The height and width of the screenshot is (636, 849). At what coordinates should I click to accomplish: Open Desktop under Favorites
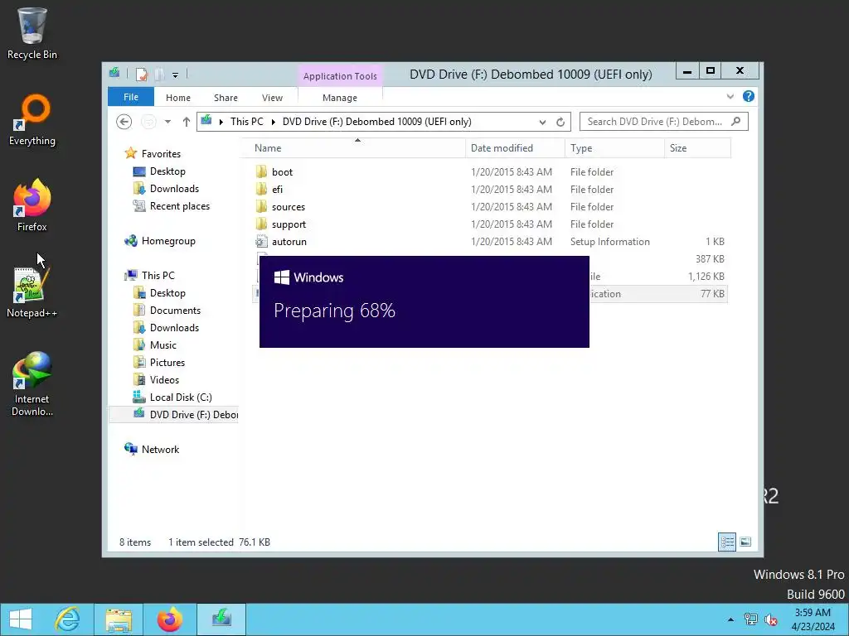167,171
